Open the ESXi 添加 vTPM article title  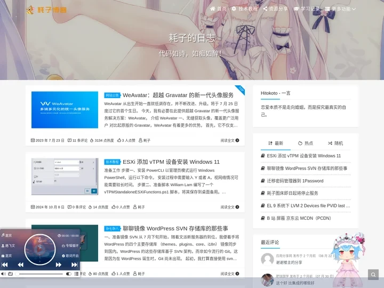click(171, 162)
